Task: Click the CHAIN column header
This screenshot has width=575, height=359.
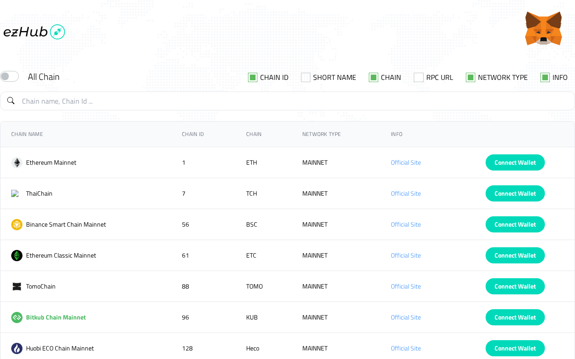Action: tap(254, 134)
